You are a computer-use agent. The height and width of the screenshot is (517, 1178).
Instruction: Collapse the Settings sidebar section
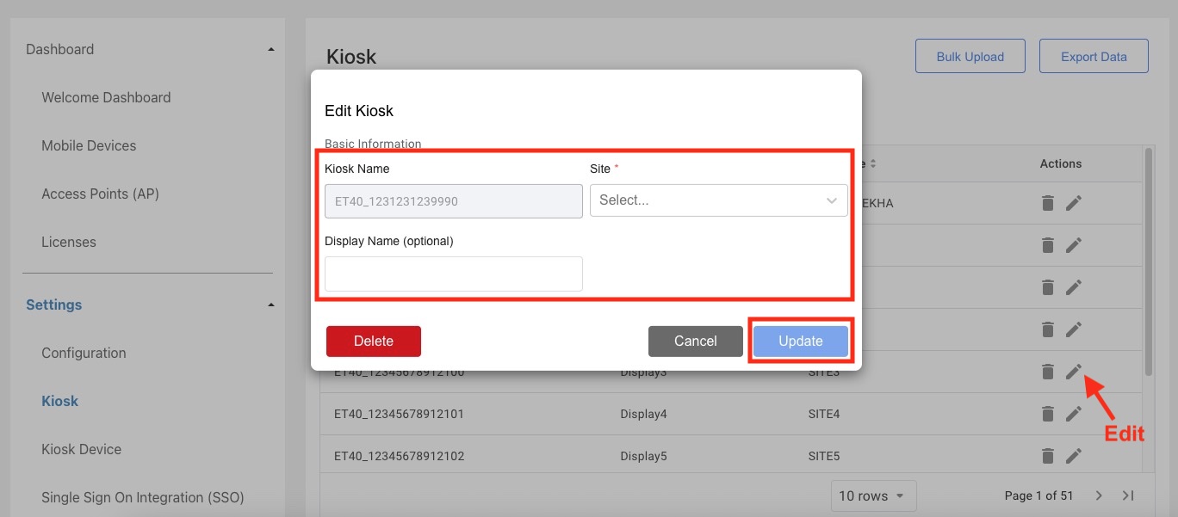[x=271, y=305]
